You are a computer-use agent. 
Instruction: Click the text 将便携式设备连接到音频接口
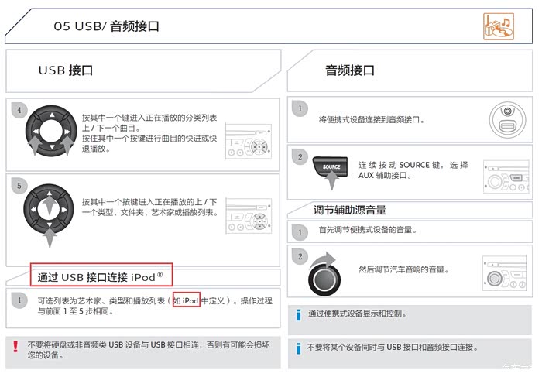click(x=371, y=120)
